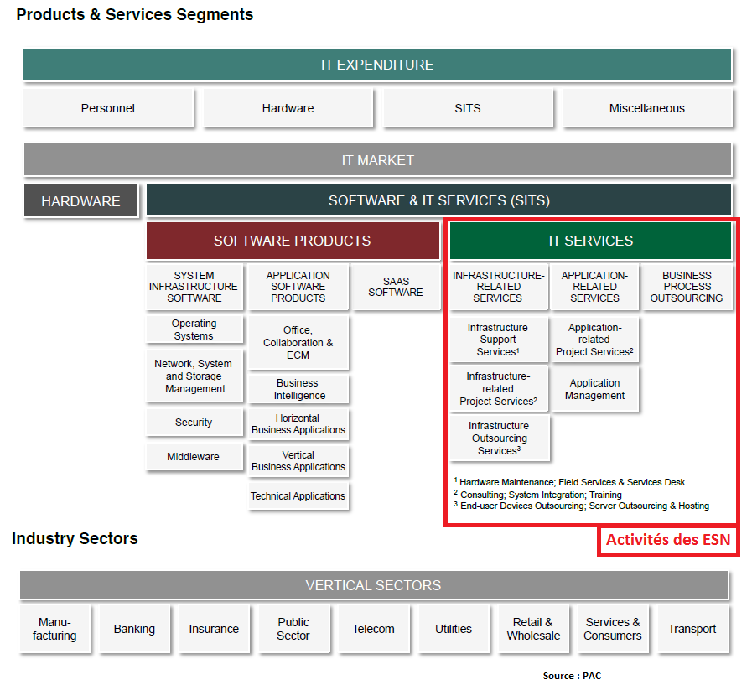Select Network, System and Storage Management
752x690 pixels.
coord(194,376)
